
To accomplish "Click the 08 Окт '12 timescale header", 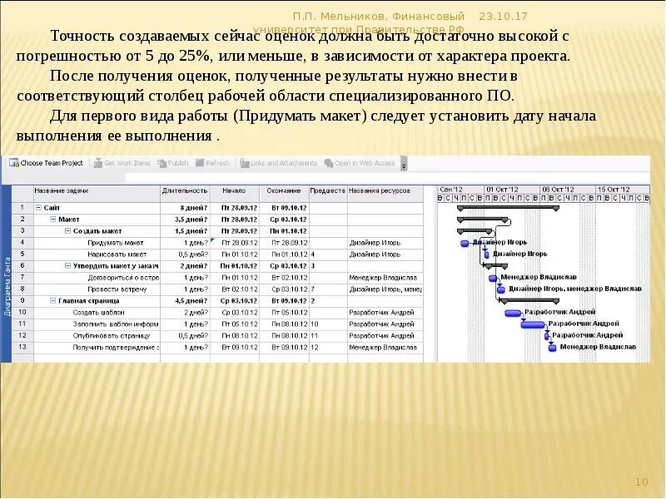I will (x=568, y=190).
